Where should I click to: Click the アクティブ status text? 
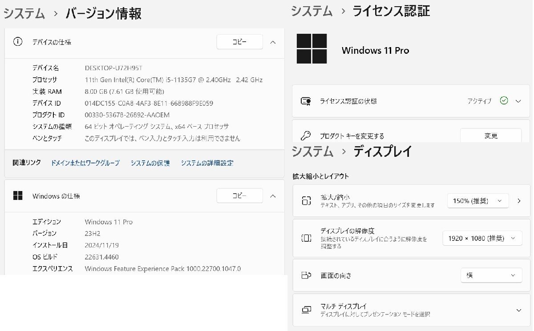[x=480, y=101]
